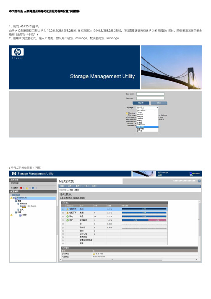Click the warning icon left of 机箱1 tree row
This screenshot has height=299, width=211.
pyautogui.click(x=11, y=215)
